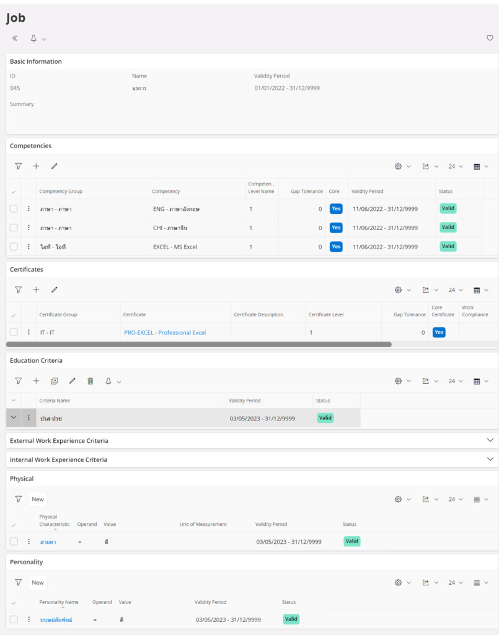Click edit pencil in Certificates toolbar

[54, 290]
